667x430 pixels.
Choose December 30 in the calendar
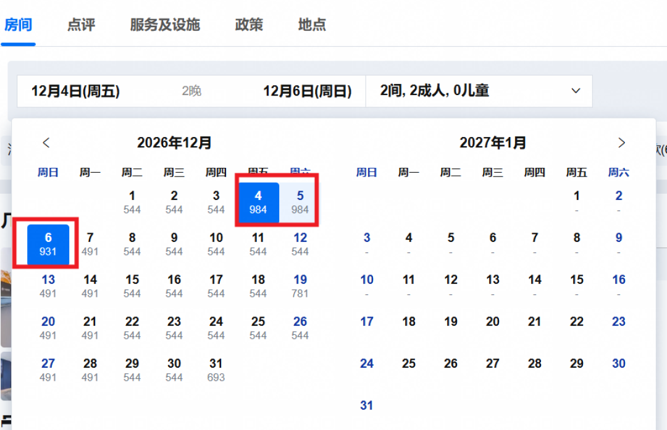coord(174,370)
